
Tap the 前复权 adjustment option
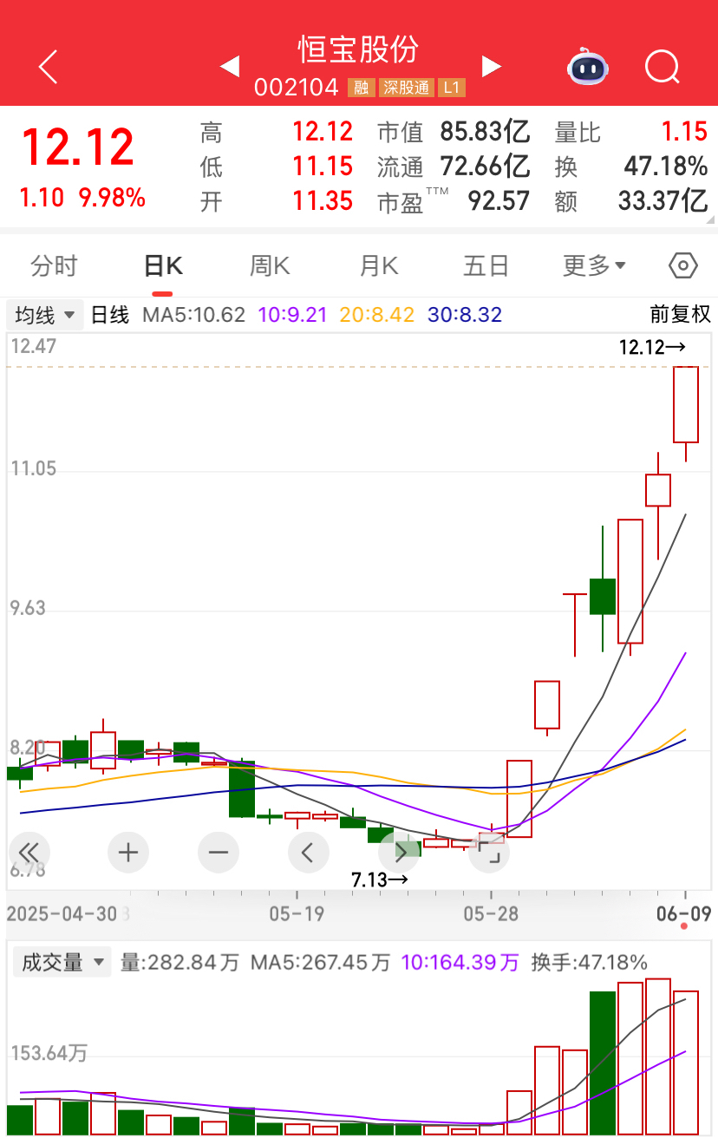[681, 314]
